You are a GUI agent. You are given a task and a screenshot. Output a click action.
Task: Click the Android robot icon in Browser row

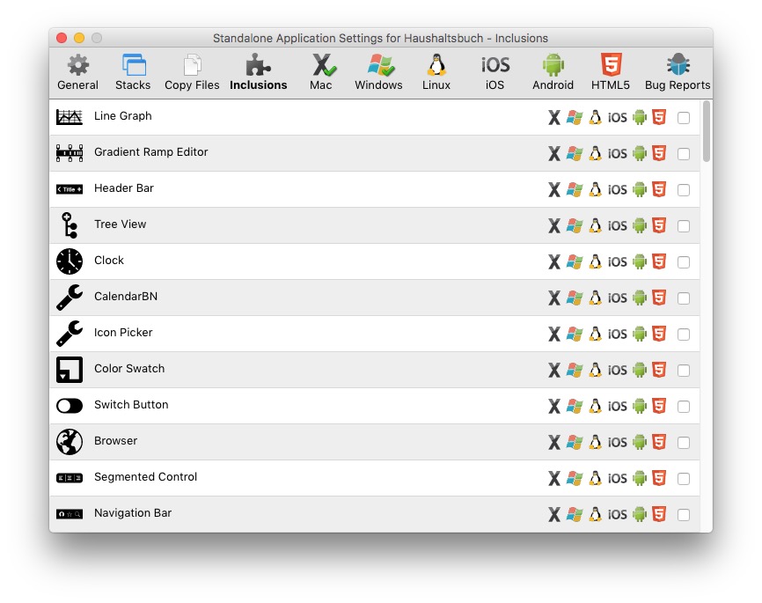pos(640,442)
